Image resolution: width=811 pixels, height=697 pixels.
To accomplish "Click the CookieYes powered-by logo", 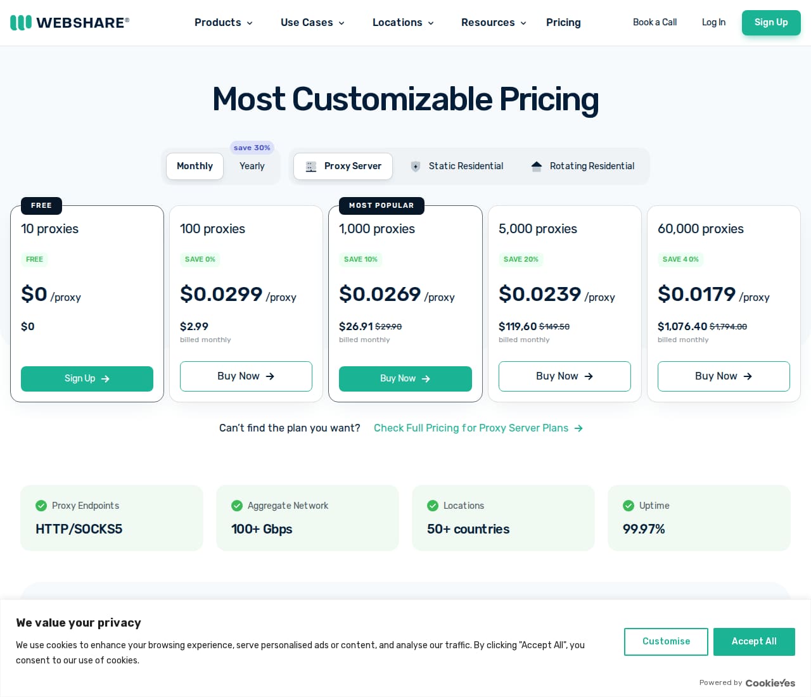I will (770, 683).
